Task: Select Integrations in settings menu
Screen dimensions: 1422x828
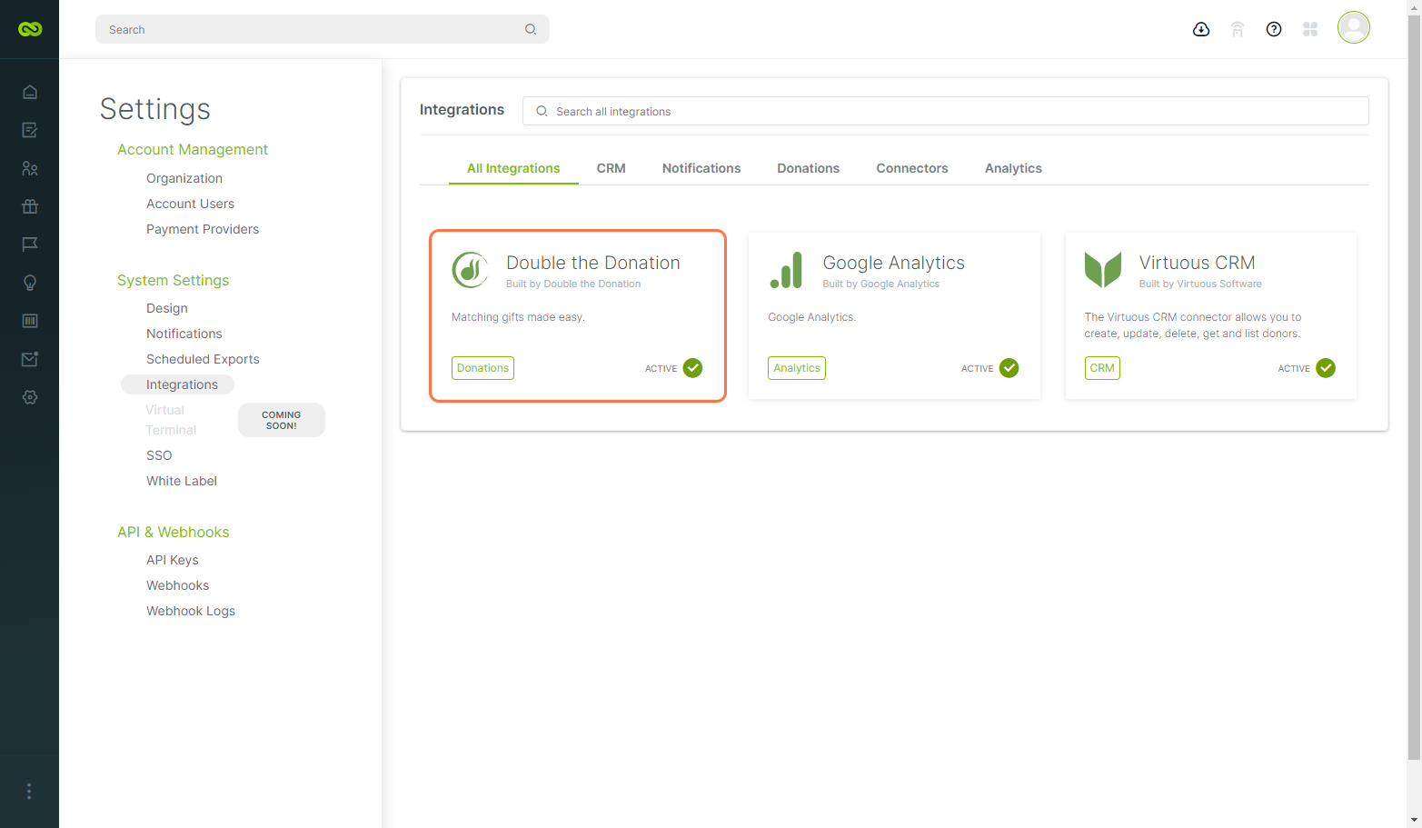Action: 178,384
